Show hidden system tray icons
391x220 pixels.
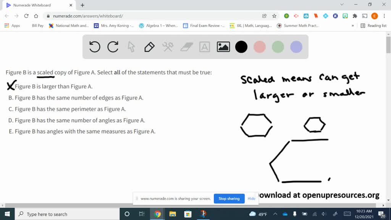click(275, 214)
